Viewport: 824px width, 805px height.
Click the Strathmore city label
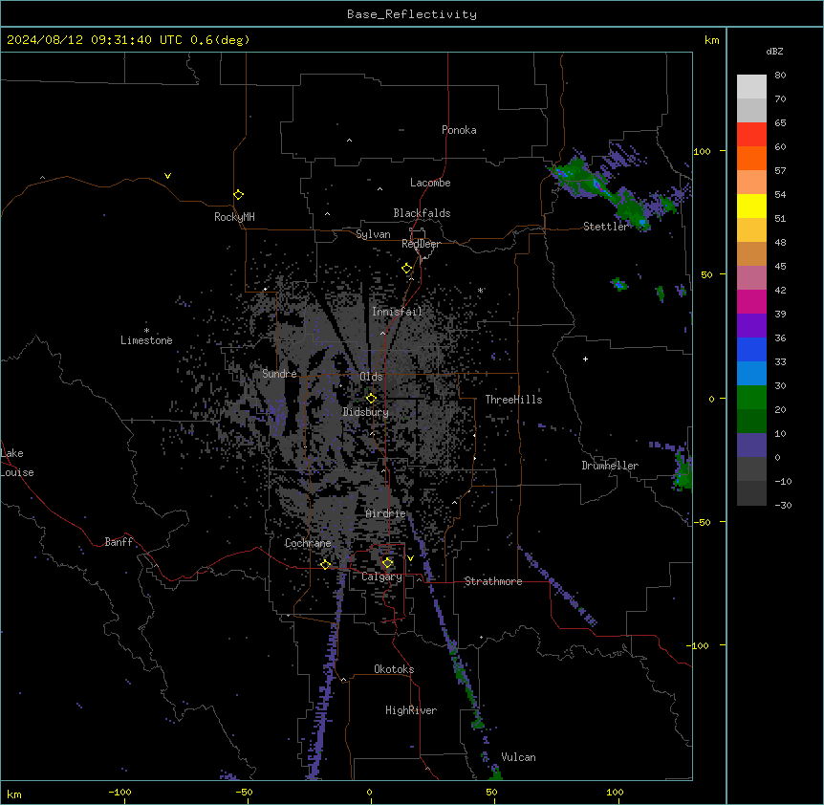click(493, 581)
